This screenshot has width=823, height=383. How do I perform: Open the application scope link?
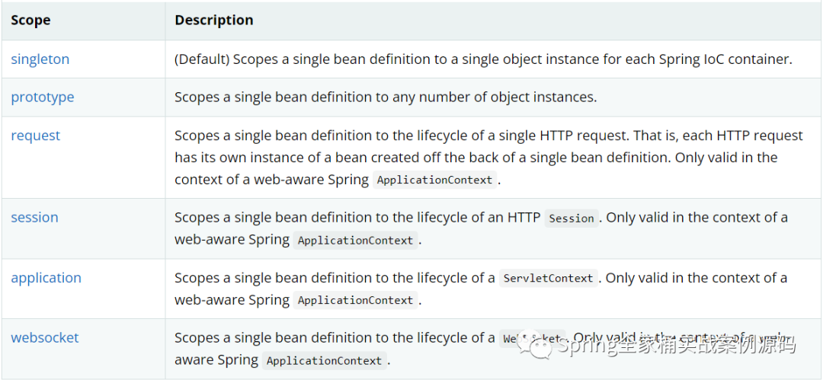pyautogui.click(x=46, y=278)
